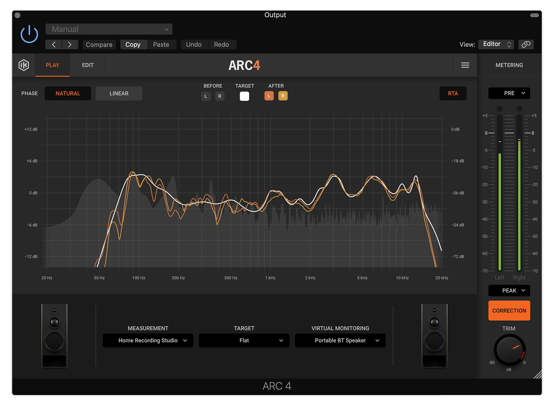Click the white TARGET curve swatch
The width and height of the screenshot is (554, 409).
pyautogui.click(x=244, y=96)
